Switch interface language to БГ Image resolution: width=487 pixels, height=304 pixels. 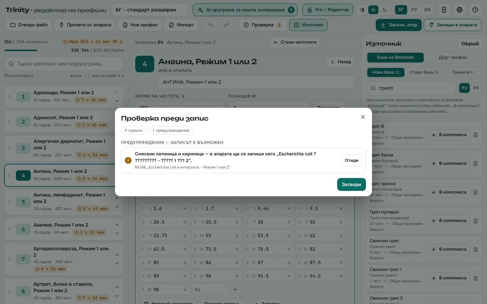pos(401,10)
